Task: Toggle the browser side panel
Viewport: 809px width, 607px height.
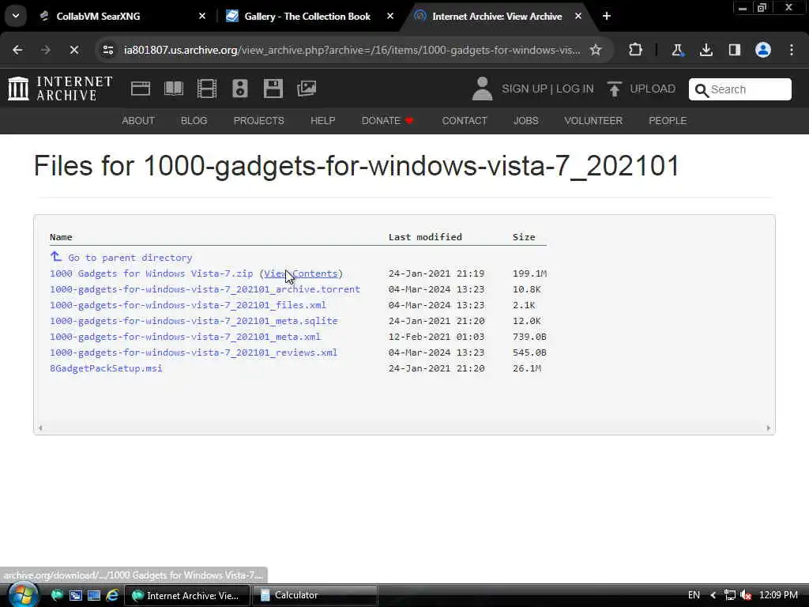Action: 734,50
